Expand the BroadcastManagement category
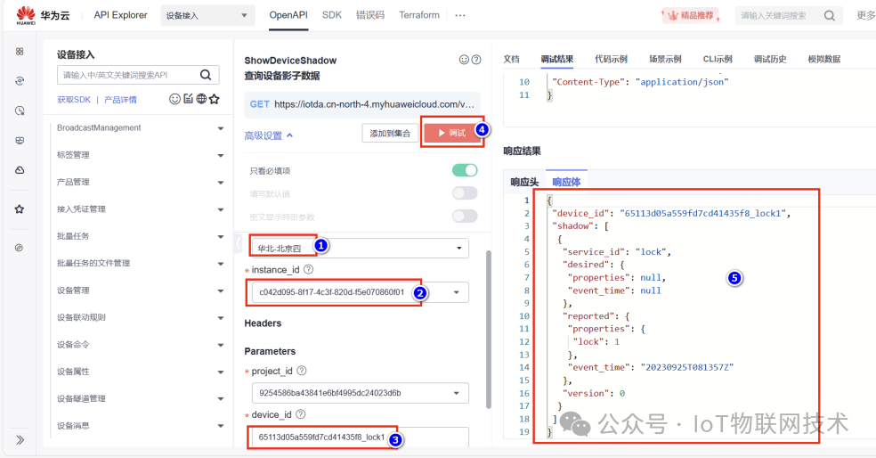 pos(139,128)
